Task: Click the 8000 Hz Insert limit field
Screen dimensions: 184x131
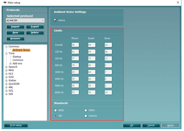Action: click(92, 93)
